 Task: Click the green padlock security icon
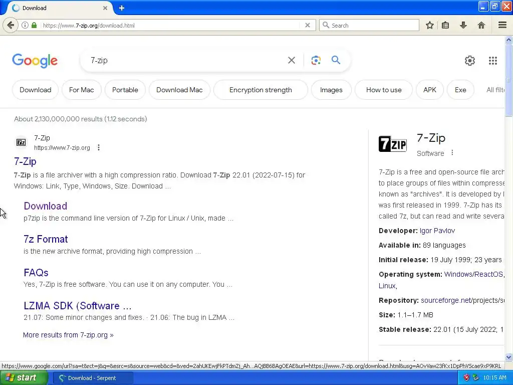34,25
